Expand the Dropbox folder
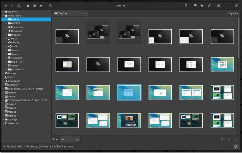 click(6, 35)
